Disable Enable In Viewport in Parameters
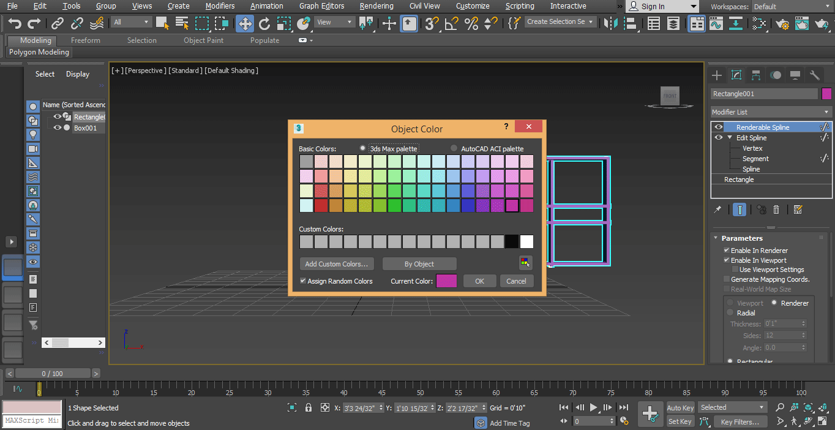The image size is (835, 430). (x=727, y=260)
